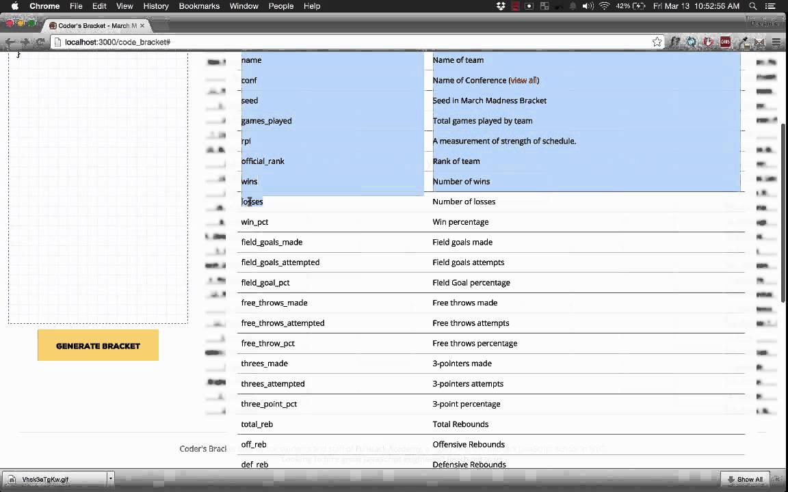Open Notification Center list icon
The height and width of the screenshot is (492, 788).
tap(770, 6)
